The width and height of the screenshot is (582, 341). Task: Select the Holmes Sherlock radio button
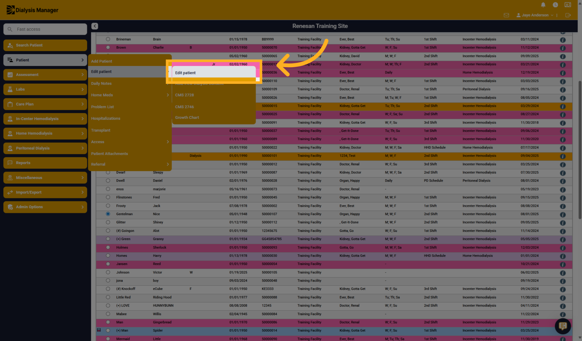coord(108,247)
